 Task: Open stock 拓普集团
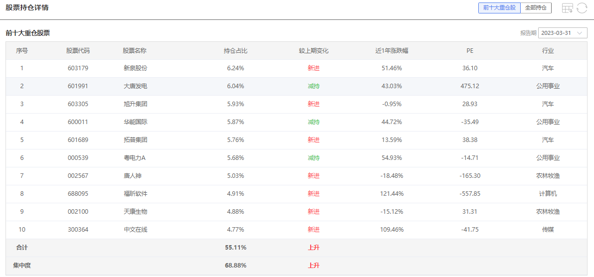(x=135, y=140)
